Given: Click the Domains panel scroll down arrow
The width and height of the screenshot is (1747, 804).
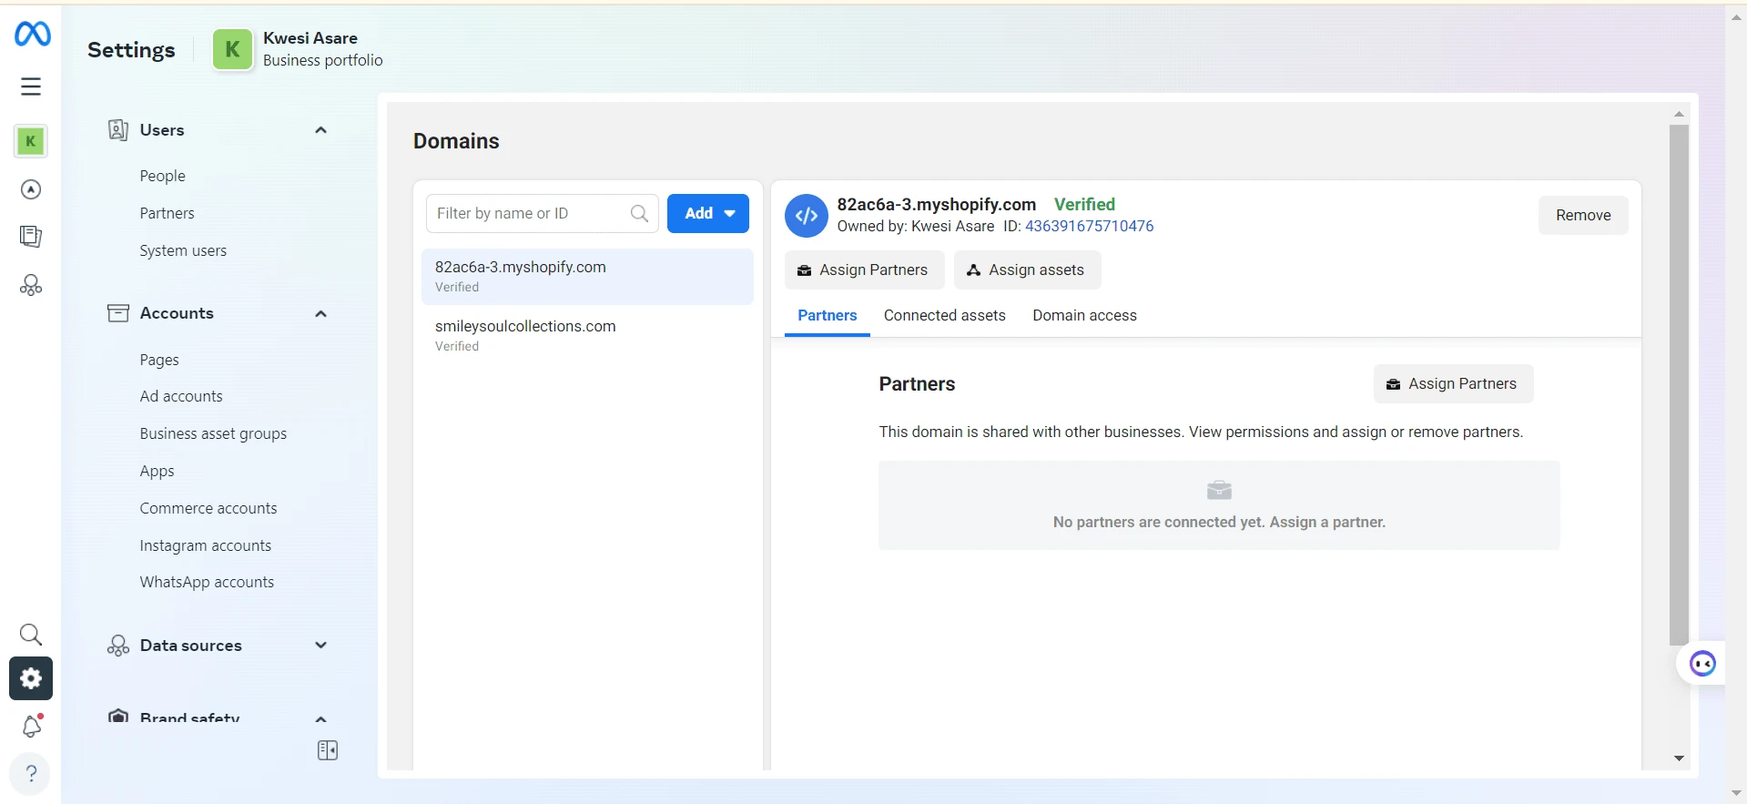Looking at the screenshot, I should pos(1679,758).
